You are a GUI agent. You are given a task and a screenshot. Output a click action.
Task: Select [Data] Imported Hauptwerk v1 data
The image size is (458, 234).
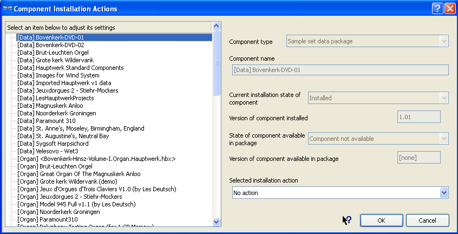pos(64,83)
